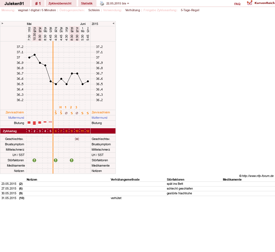Click the previous arrow '>' left of Mai
Image resolution: width=275 pixels, height=252 pixels.
pyautogui.click(x=2, y=24)
